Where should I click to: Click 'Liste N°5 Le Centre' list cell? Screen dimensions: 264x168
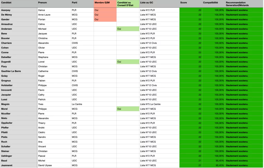(x=150, y=104)
